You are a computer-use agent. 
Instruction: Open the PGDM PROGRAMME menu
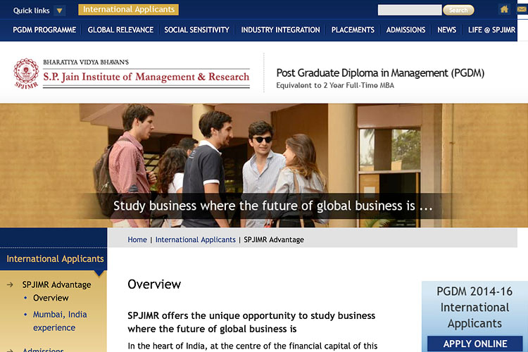tap(44, 30)
